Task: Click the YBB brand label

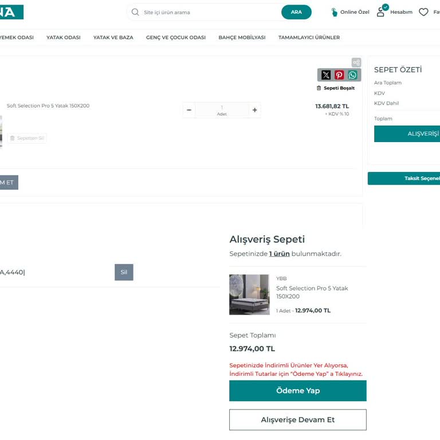Action: 281,278
